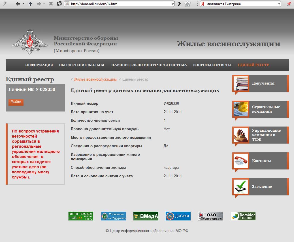Screen dimensions: 294x242
Task: Click the stop loading X icon
Action: point(51,4)
